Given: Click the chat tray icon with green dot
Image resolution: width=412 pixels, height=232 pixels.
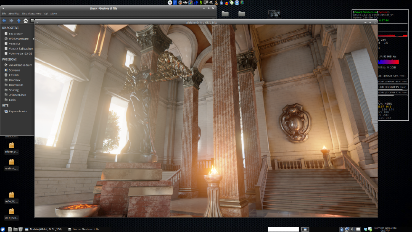Looking at the screenshot, I should [x=370, y=229].
